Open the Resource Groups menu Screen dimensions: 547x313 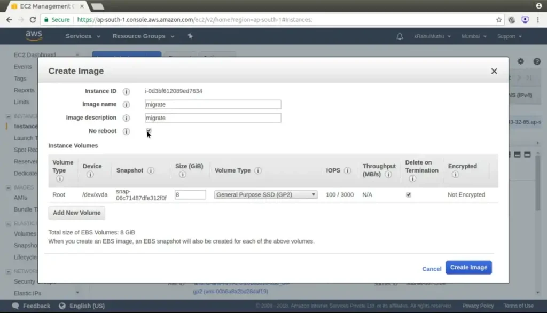pyautogui.click(x=143, y=36)
